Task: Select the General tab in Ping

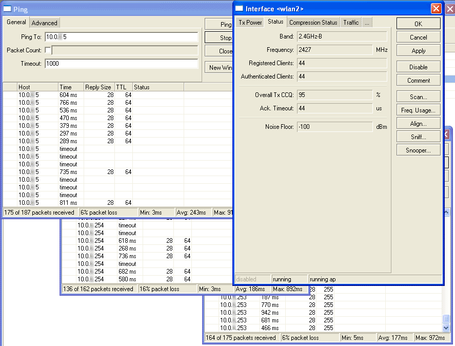Action: pyautogui.click(x=16, y=22)
